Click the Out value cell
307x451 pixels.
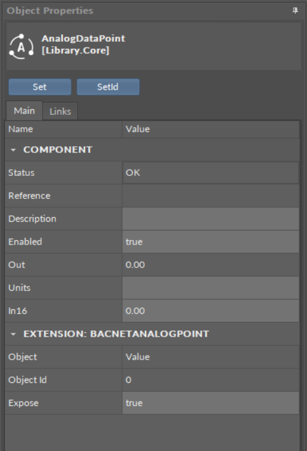pyautogui.click(x=210, y=265)
